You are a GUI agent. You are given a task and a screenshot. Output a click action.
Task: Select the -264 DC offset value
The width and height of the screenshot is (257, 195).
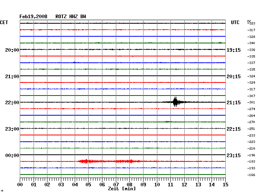pos(251,116)
